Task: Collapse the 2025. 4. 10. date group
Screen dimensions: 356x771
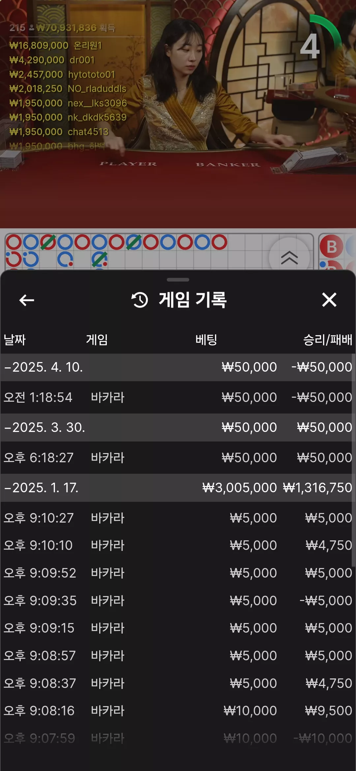Action: click(x=178, y=367)
